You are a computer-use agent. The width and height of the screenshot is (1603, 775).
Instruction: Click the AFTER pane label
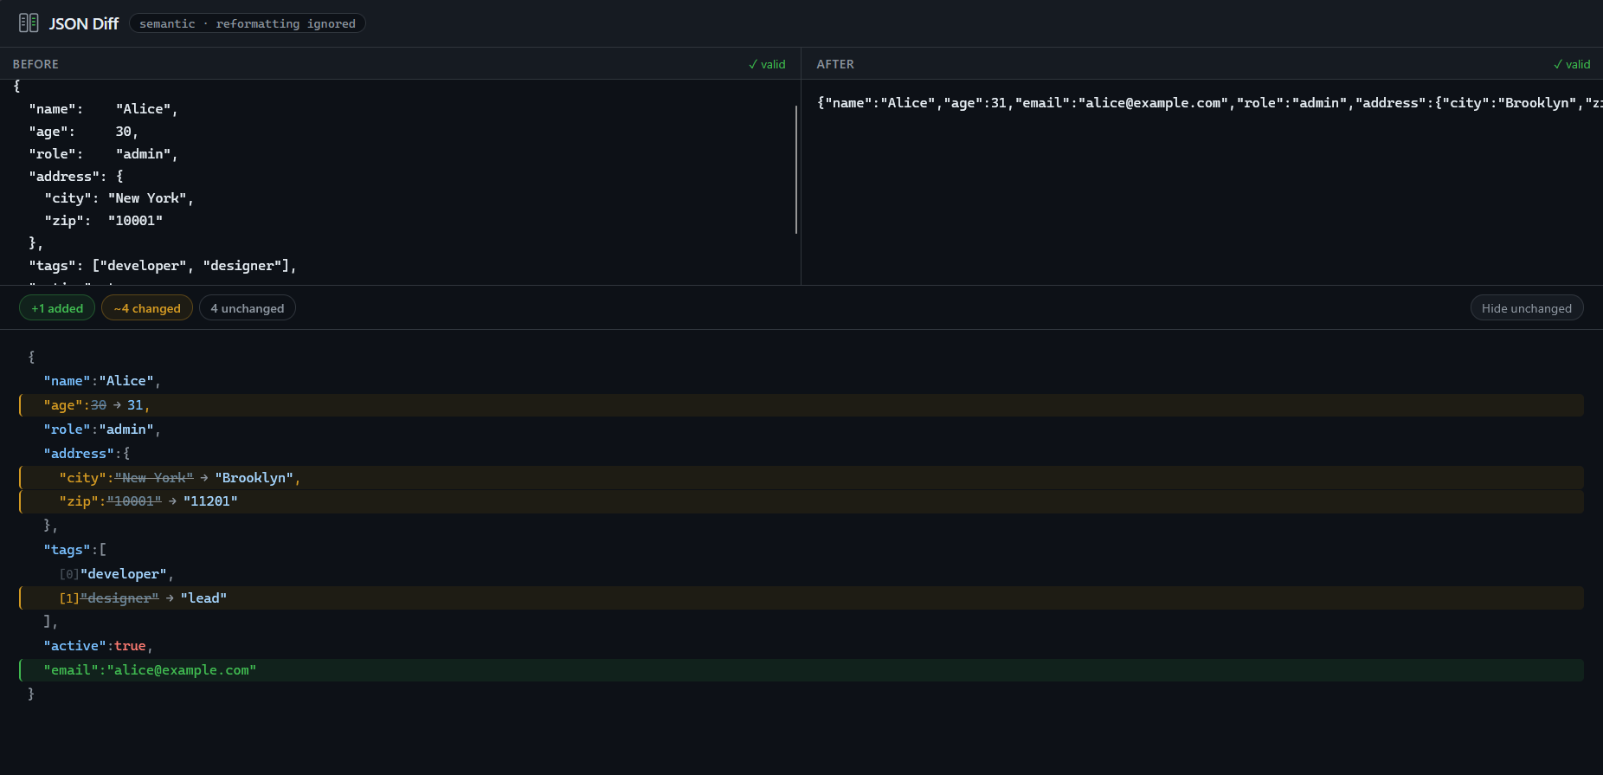tap(835, 64)
